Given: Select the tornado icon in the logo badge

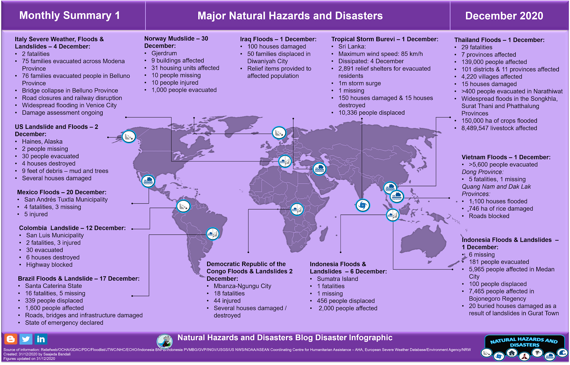Looking at the screenshot, I should [537, 353].
